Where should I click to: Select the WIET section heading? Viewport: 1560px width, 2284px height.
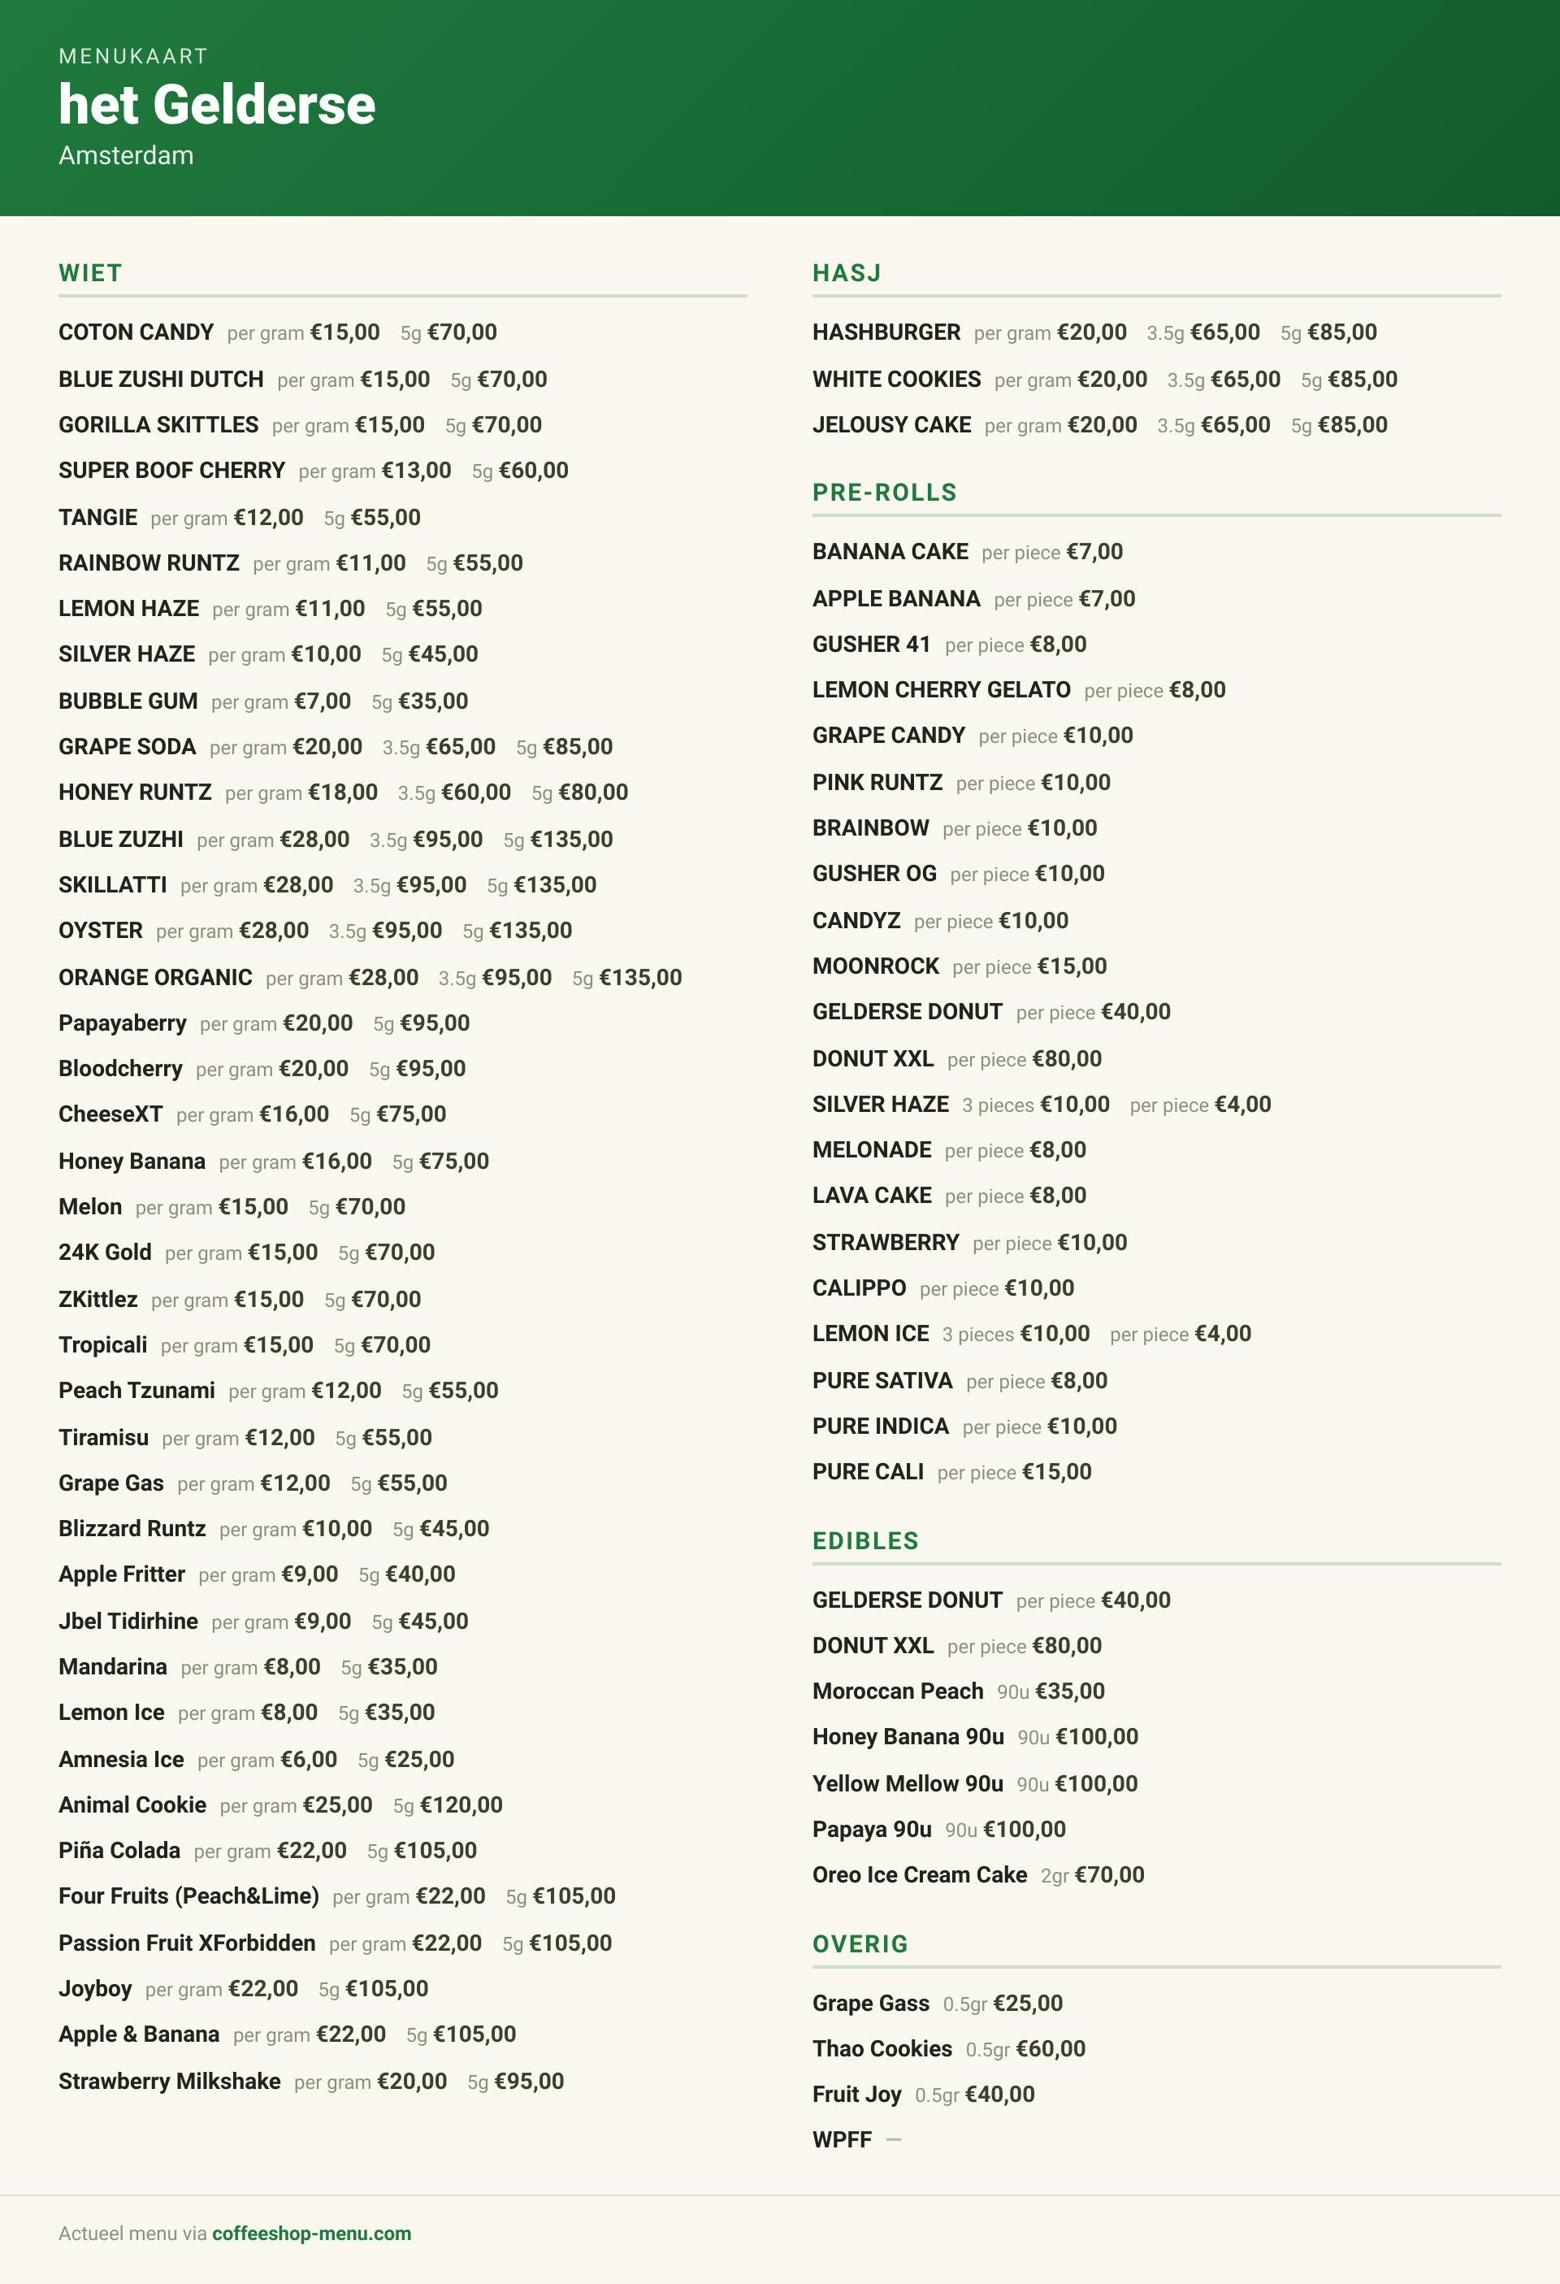90,273
